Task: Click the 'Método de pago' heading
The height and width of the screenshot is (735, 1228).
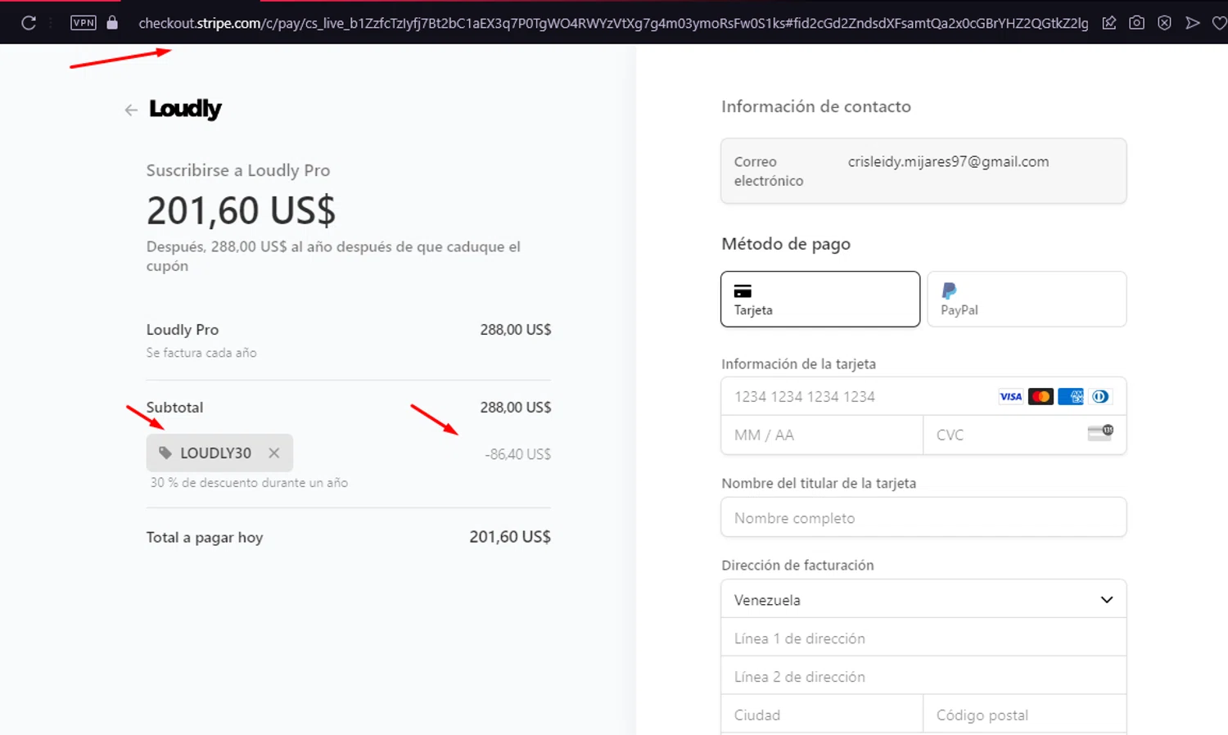Action: click(x=786, y=244)
